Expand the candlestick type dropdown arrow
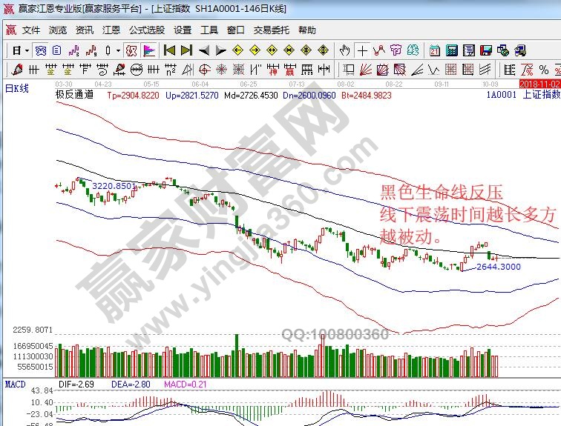Image resolution: width=561 pixels, height=426 pixels. [119, 50]
